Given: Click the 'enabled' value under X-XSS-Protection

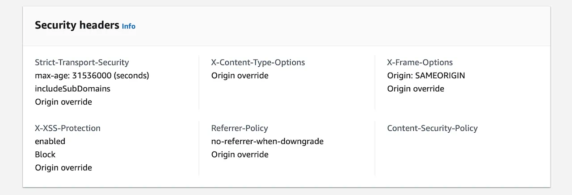Looking at the screenshot, I should pos(50,141).
